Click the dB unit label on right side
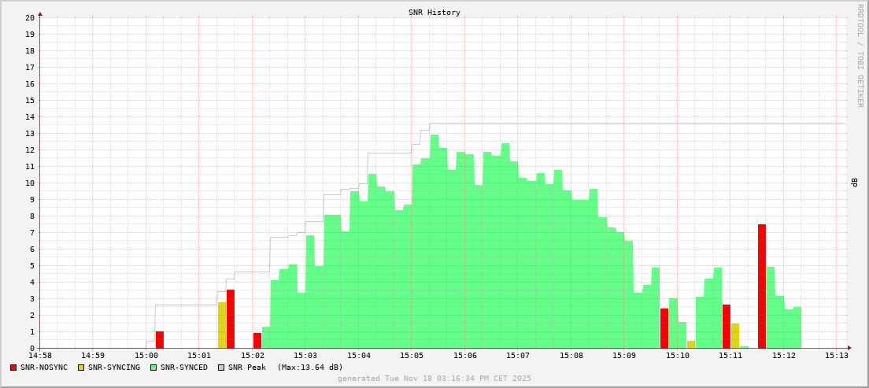869x388 pixels. [854, 183]
